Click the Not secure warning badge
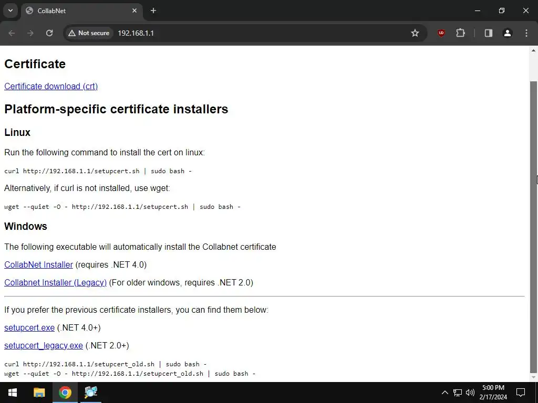Image resolution: width=538 pixels, height=403 pixels. 89,33
